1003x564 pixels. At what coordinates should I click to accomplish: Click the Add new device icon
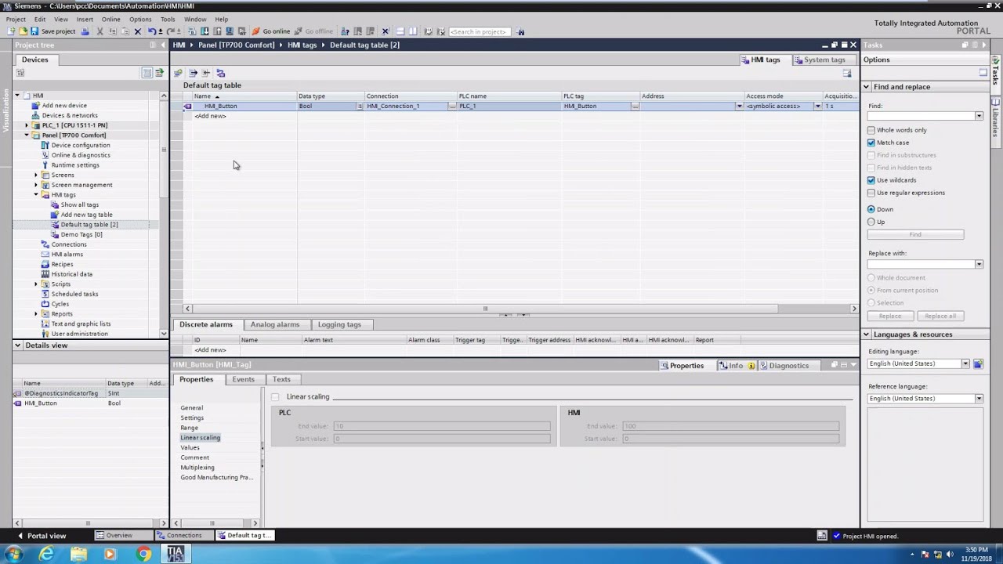click(x=36, y=105)
